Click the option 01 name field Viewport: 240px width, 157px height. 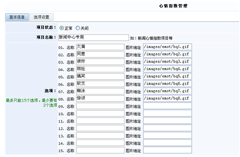point(100,47)
